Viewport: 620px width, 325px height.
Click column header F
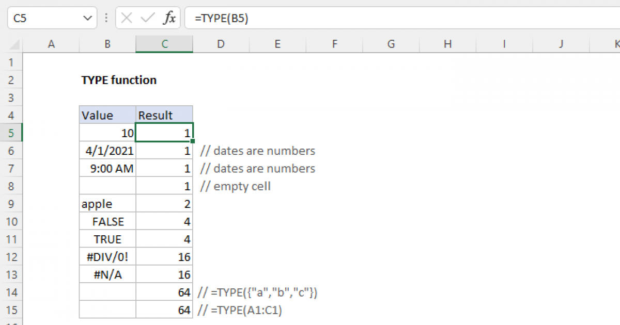pos(334,44)
